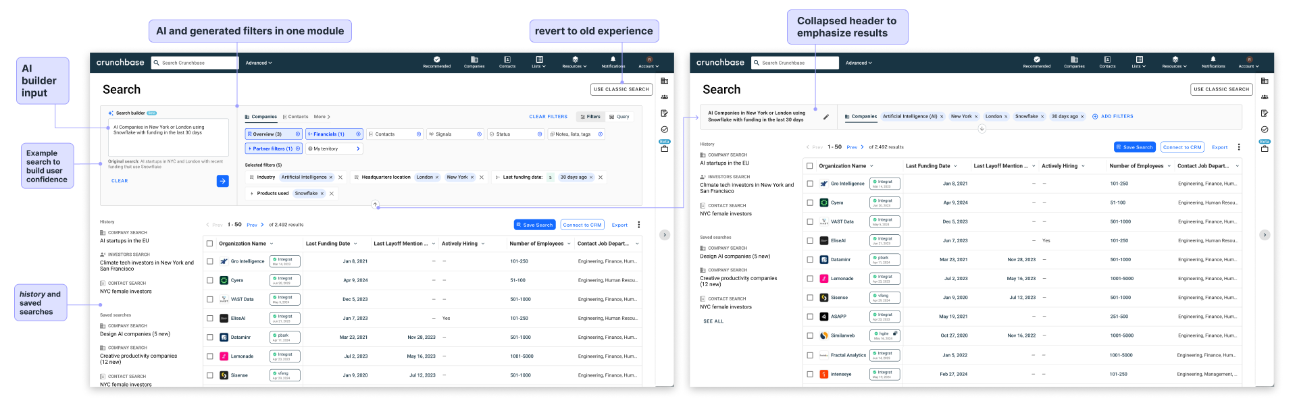Viewport: 1297px width, 405px height.
Task: Click the people sidebar icon in the left window
Action: coord(665,97)
